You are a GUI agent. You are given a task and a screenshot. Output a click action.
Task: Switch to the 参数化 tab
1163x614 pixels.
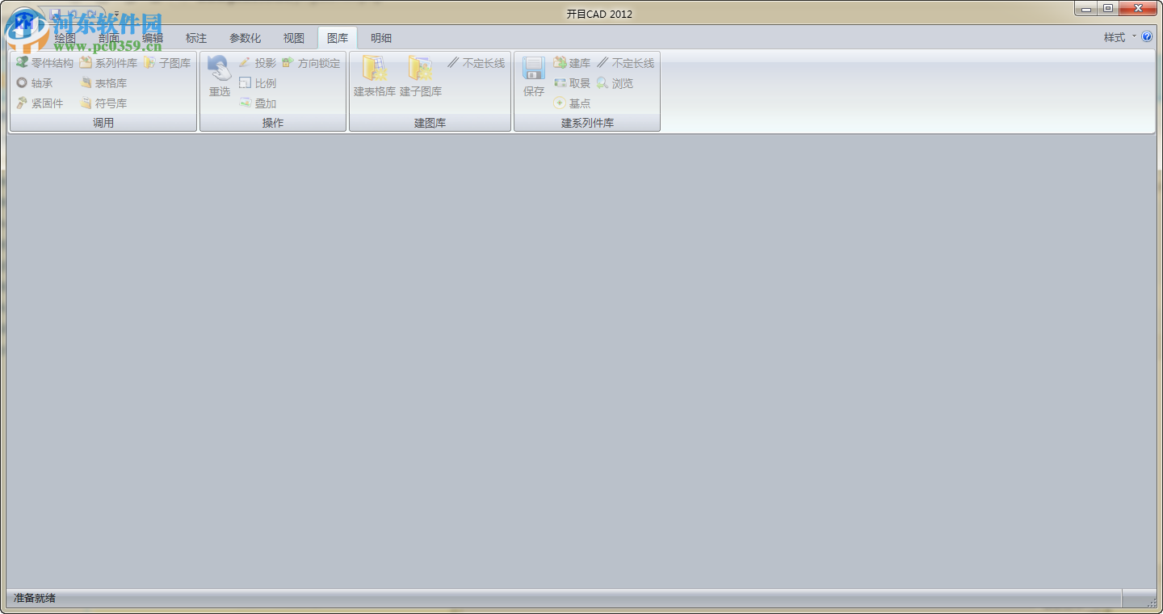(x=246, y=38)
